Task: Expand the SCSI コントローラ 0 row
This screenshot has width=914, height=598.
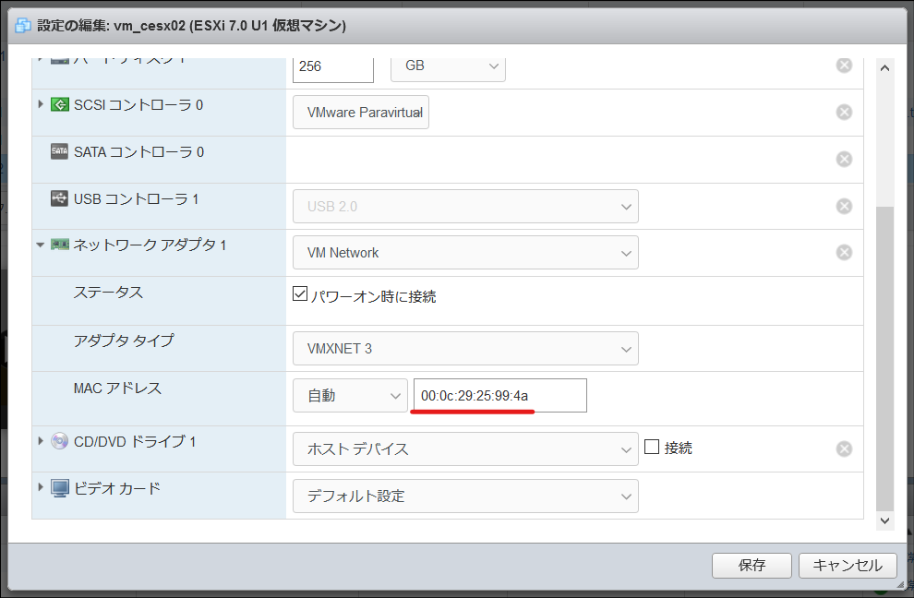Action: pyautogui.click(x=41, y=104)
